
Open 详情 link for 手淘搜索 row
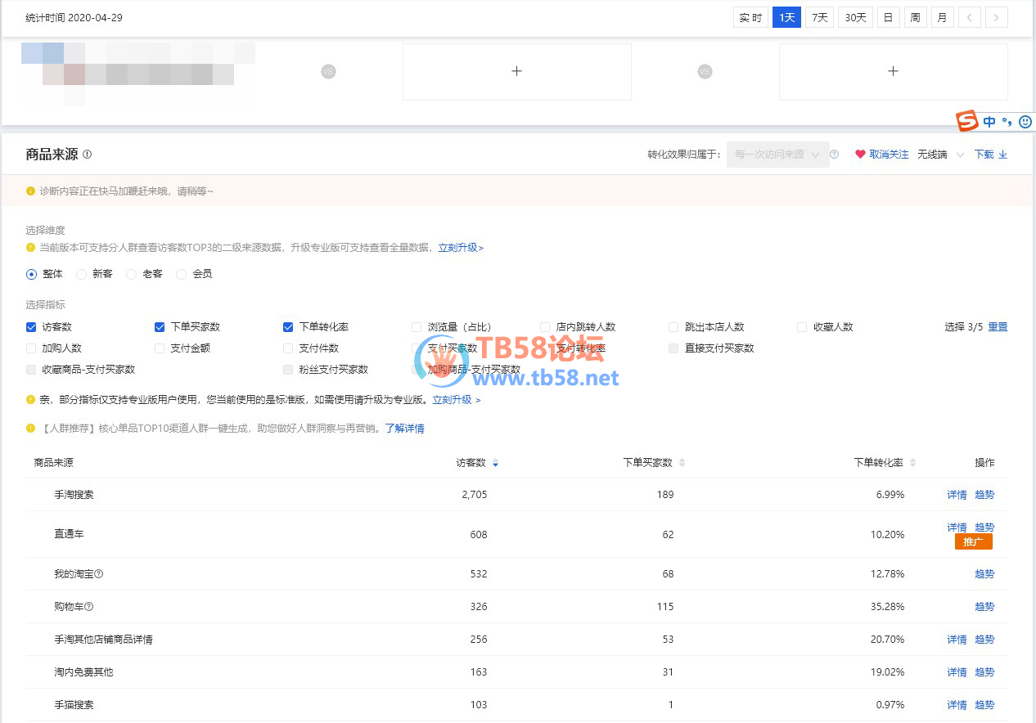(957, 495)
